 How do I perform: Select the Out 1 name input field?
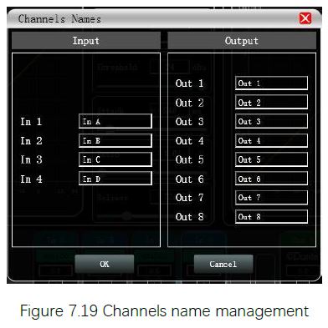271,83
